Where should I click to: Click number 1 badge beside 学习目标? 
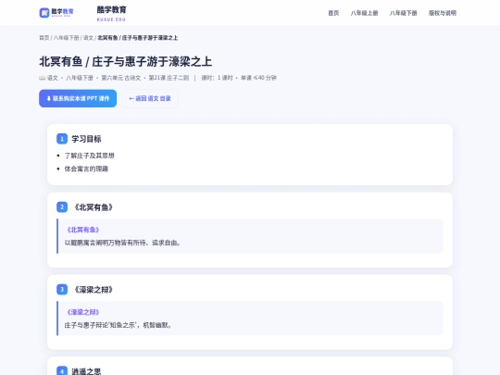pos(62,139)
